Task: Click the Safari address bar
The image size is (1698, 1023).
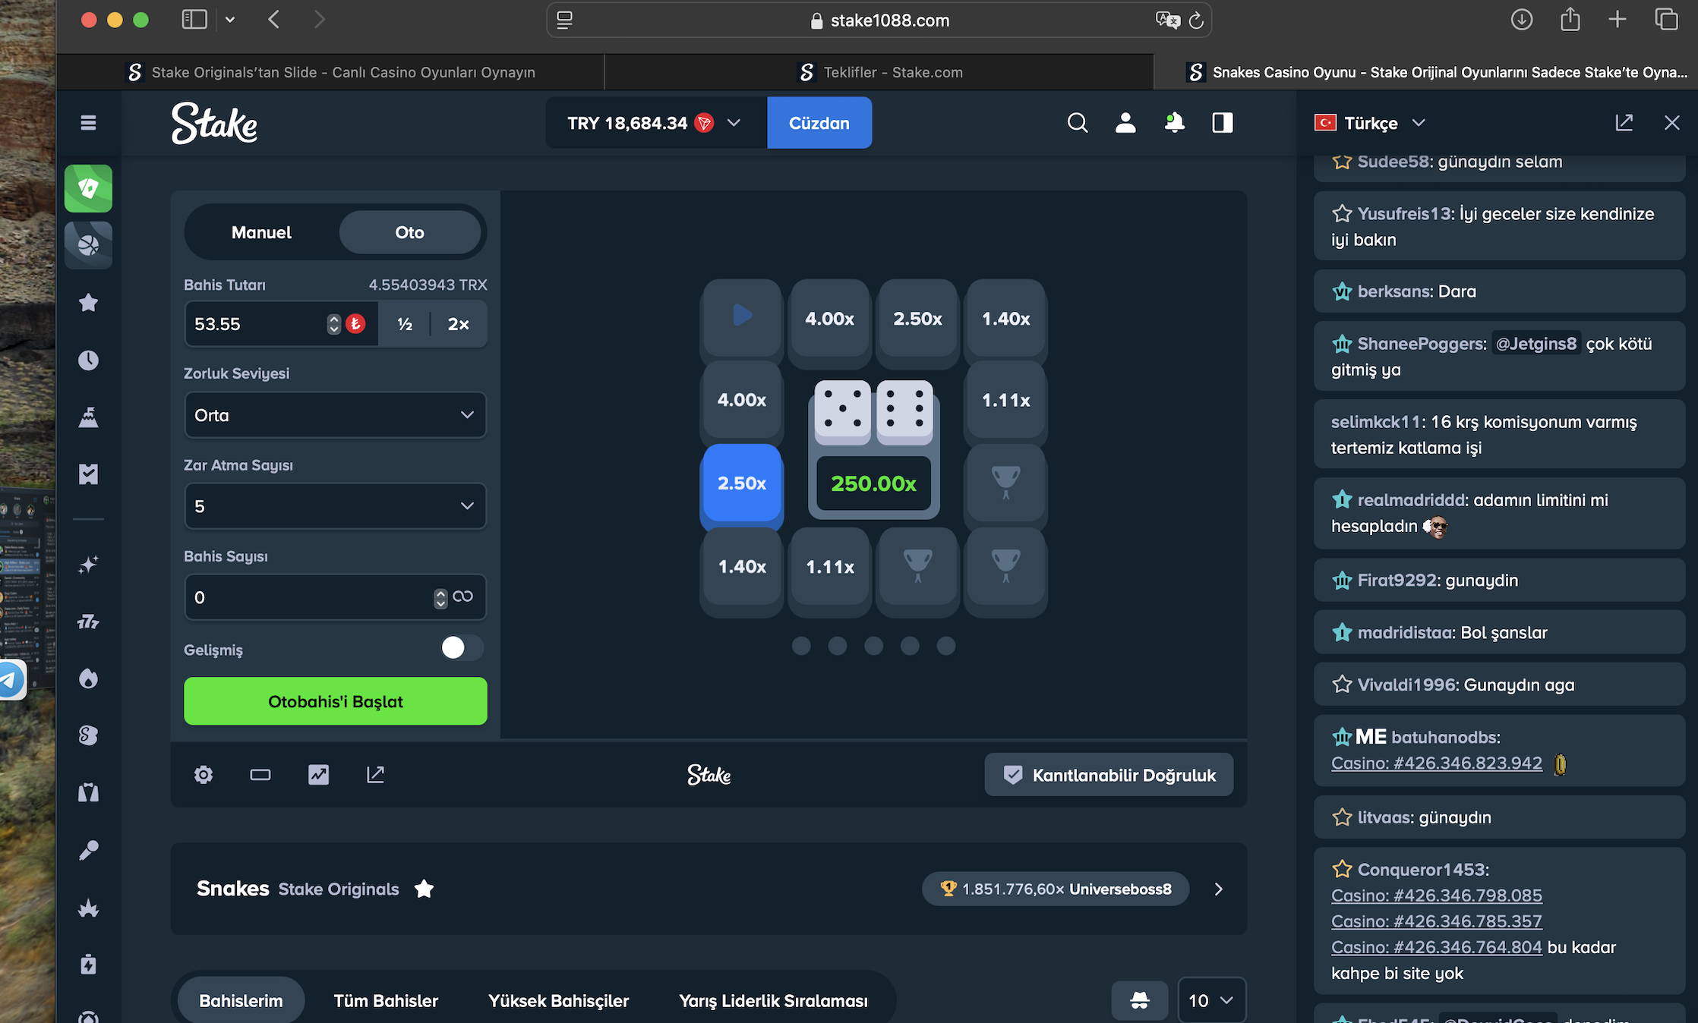Action: coord(879,20)
